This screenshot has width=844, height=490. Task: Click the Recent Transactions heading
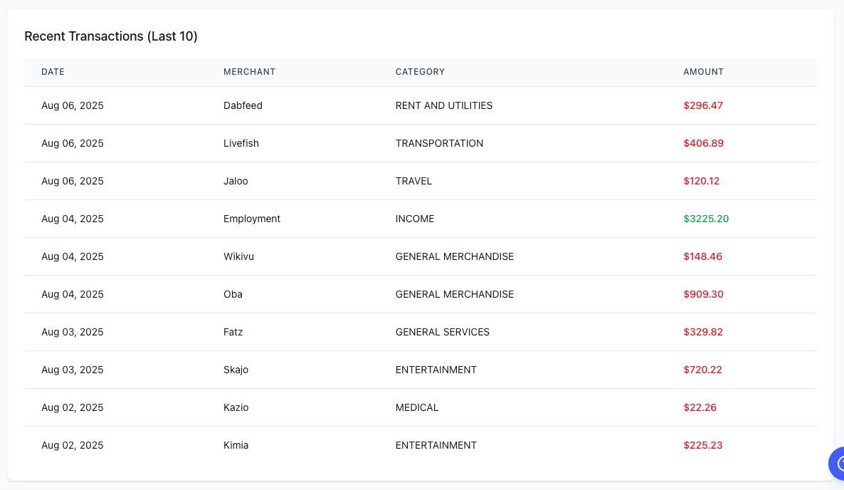click(111, 36)
